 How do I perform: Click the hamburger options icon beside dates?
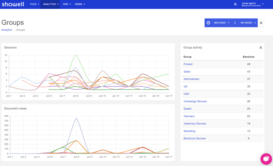[261, 23]
